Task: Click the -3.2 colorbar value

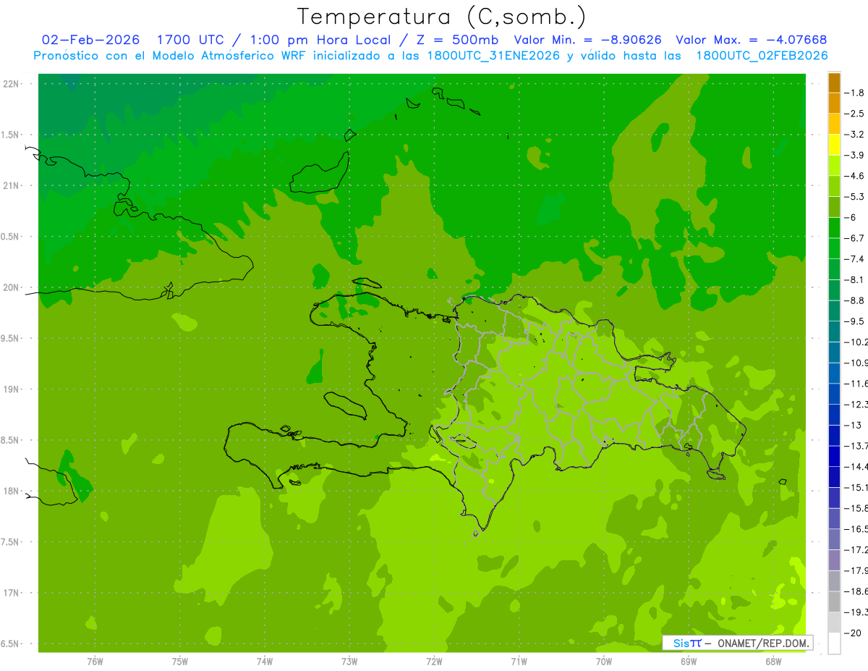Action: coord(854,135)
